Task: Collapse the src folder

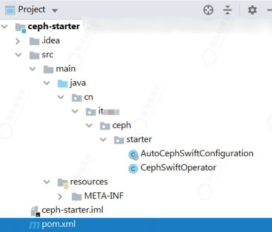Action: click(18, 55)
